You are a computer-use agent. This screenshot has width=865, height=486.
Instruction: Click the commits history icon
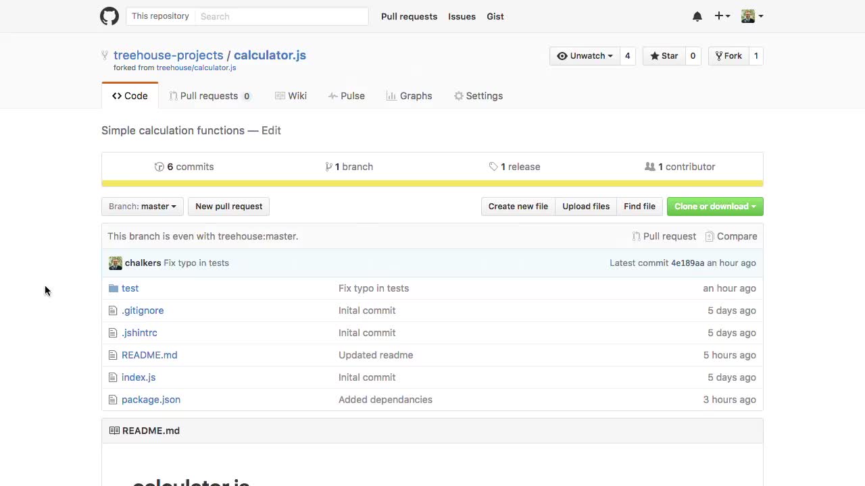coord(159,167)
